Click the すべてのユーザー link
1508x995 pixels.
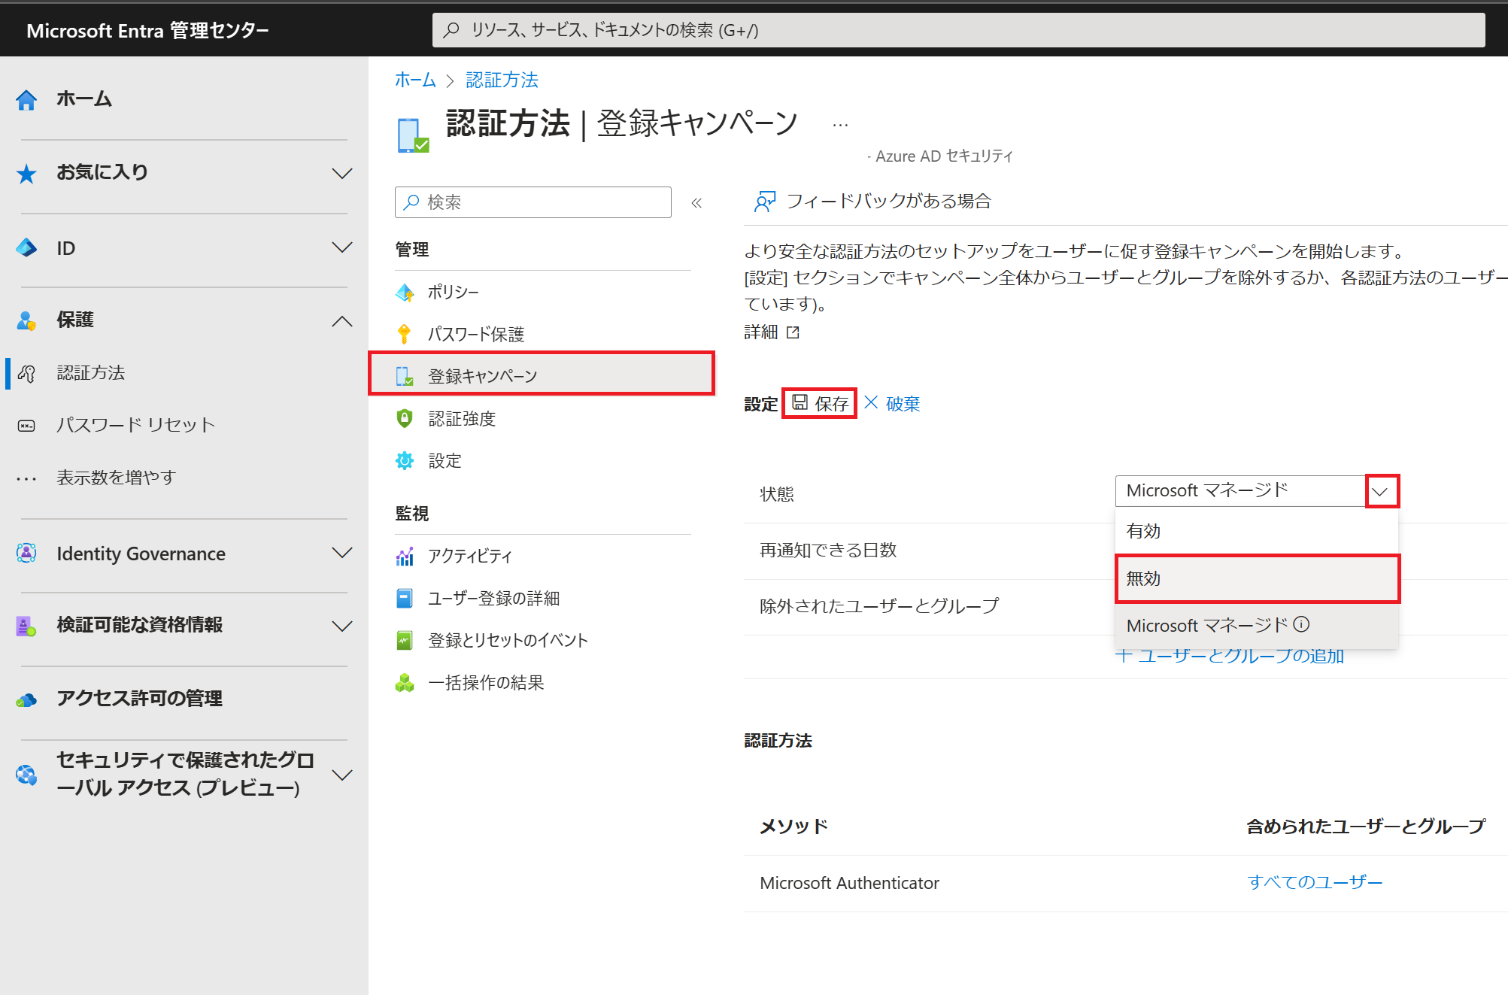click(x=1315, y=882)
